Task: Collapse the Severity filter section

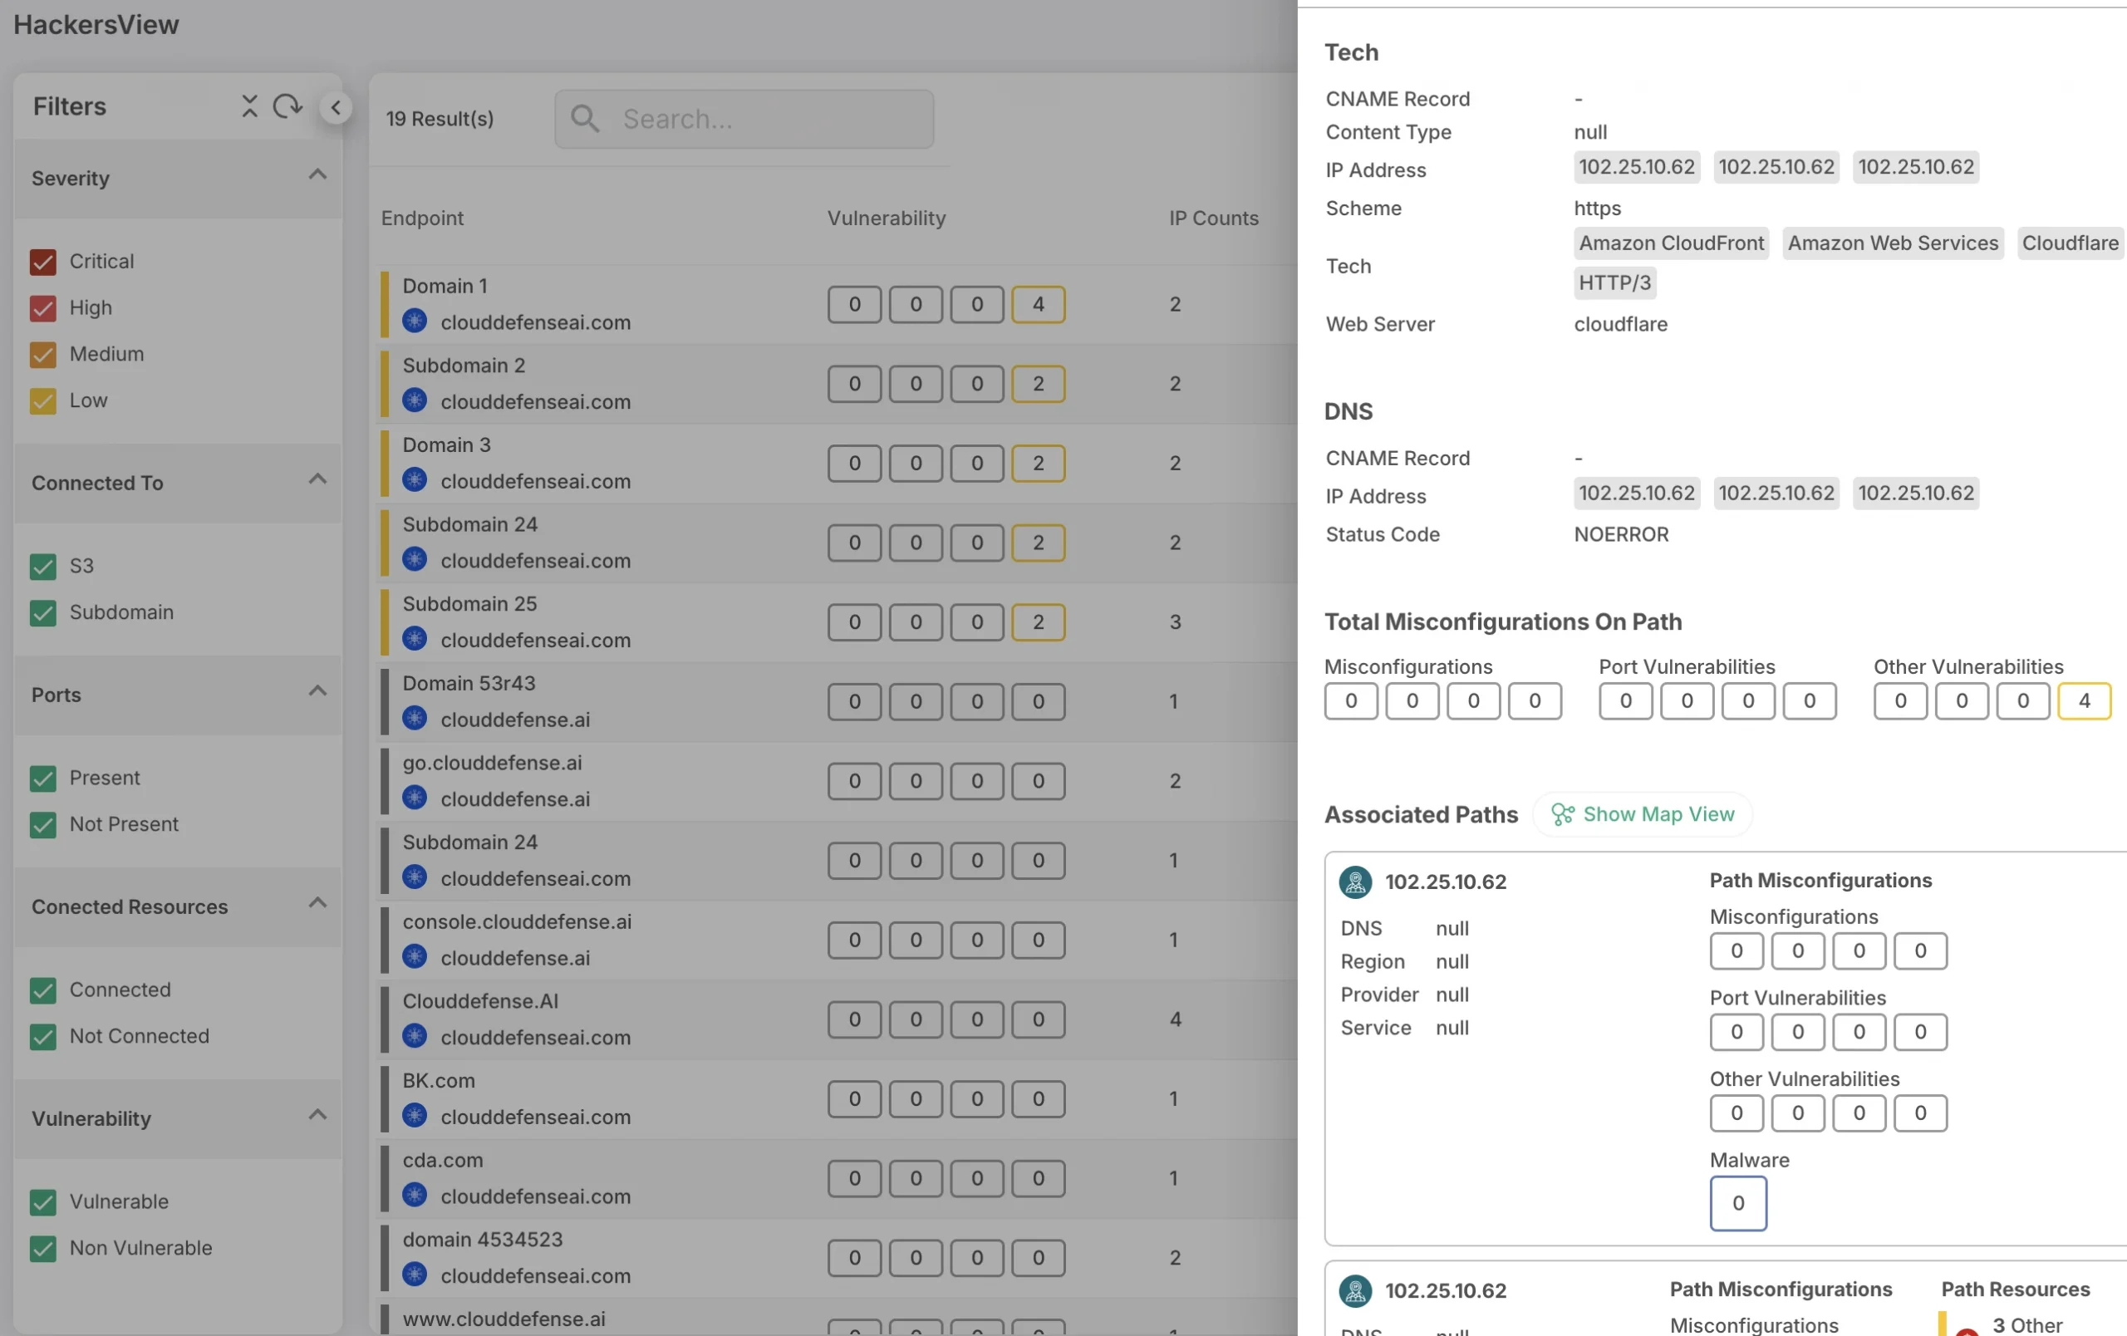Action: pos(317,174)
